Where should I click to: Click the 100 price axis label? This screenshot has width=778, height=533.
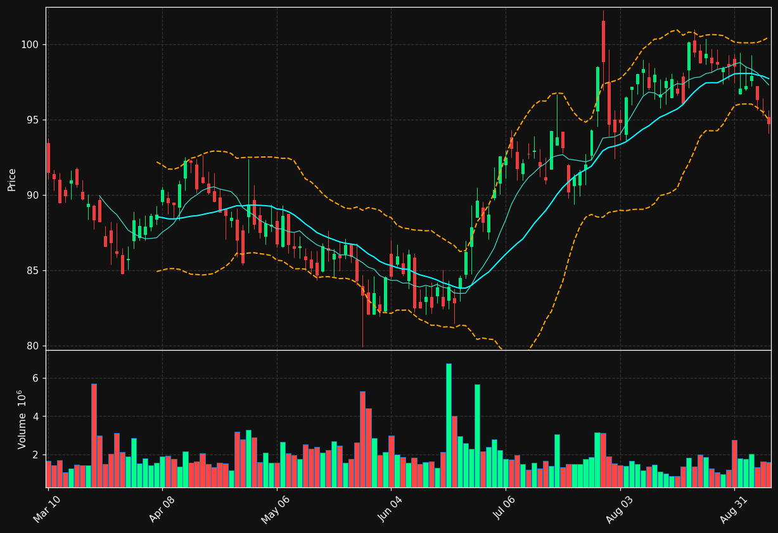click(x=31, y=45)
